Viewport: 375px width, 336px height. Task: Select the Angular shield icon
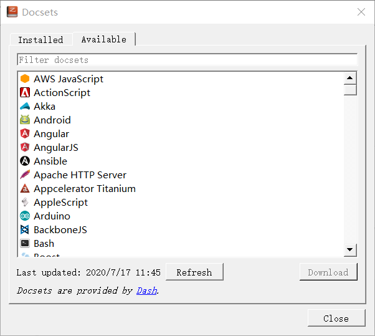click(25, 134)
